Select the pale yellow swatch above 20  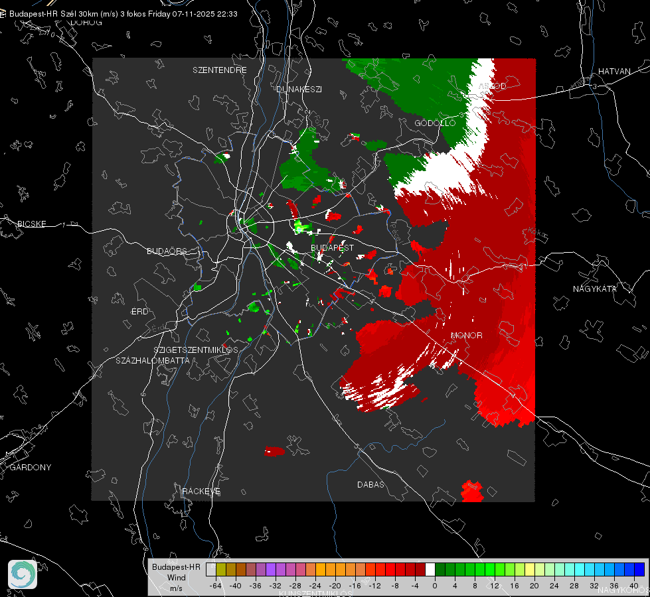(x=530, y=569)
